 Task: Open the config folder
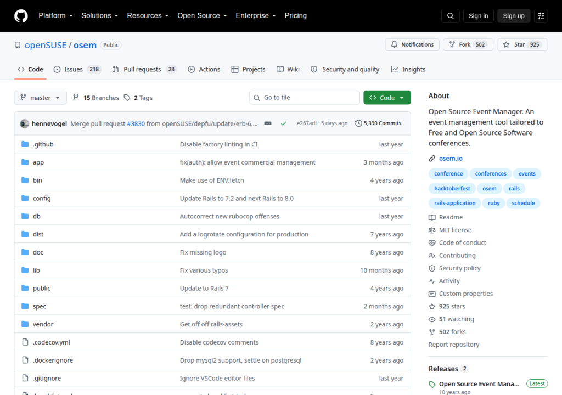pyautogui.click(x=42, y=198)
